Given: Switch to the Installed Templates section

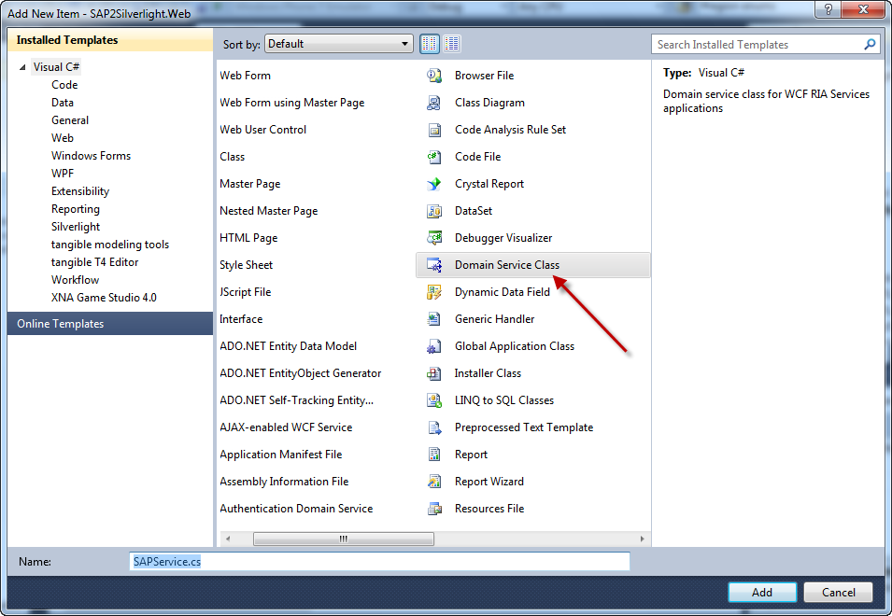Looking at the screenshot, I should (x=110, y=40).
